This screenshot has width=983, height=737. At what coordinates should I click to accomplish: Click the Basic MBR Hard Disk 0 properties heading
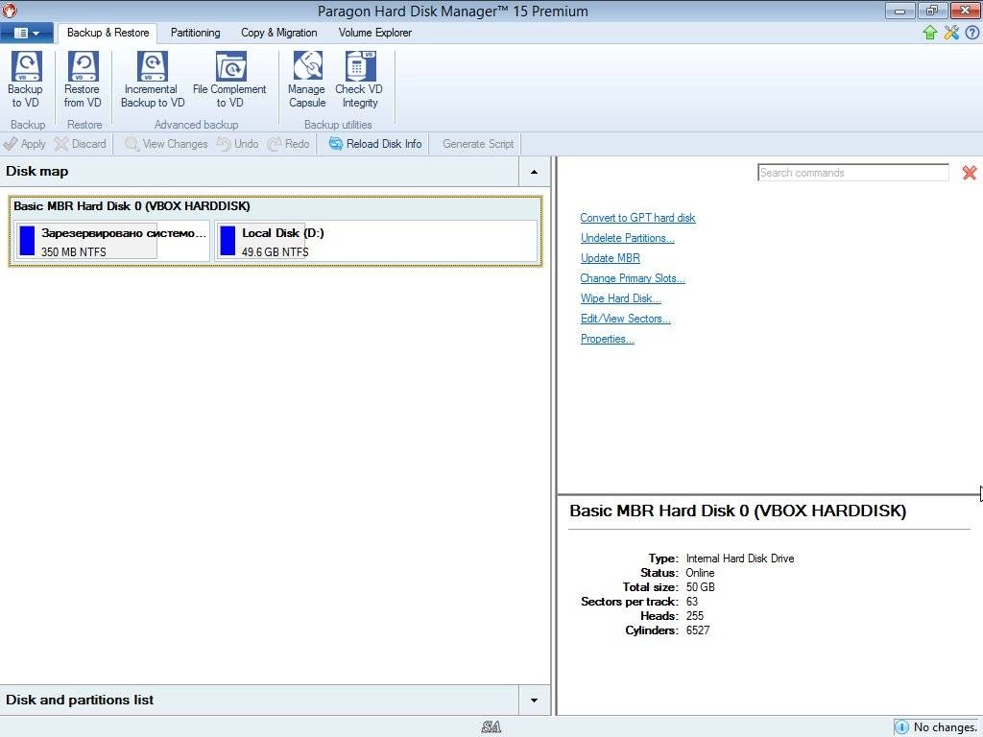pos(738,511)
